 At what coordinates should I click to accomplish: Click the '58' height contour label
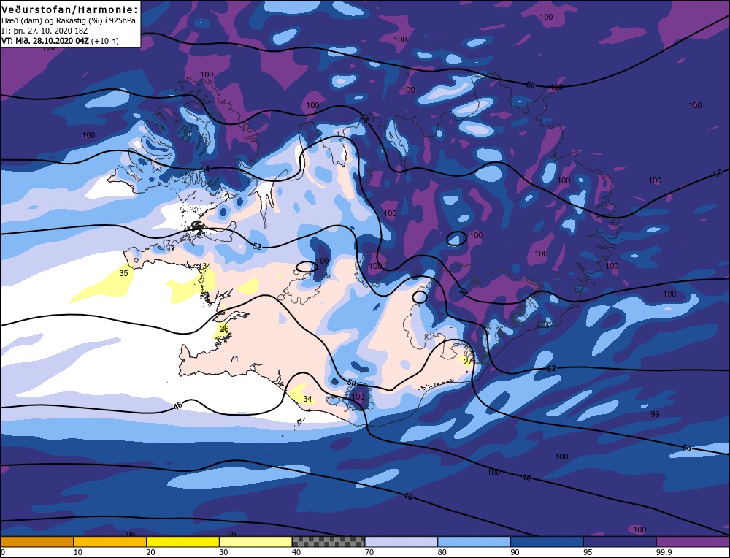point(530,85)
